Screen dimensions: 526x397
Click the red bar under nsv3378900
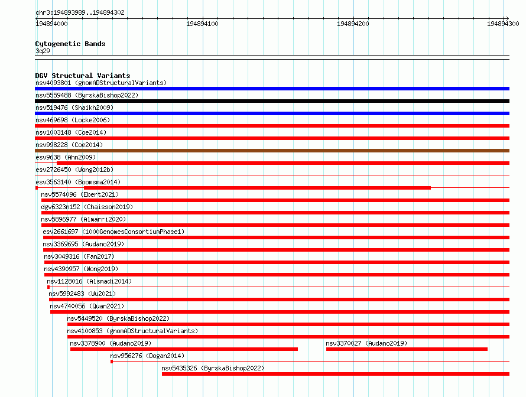pyautogui.click(x=184, y=349)
